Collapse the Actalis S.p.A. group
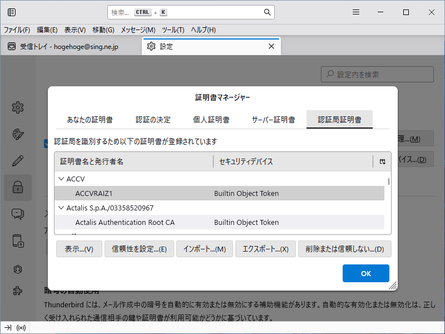This screenshot has width=445, height=334. (61, 208)
